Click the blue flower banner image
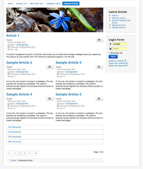143x169 pixels. pos(55,20)
